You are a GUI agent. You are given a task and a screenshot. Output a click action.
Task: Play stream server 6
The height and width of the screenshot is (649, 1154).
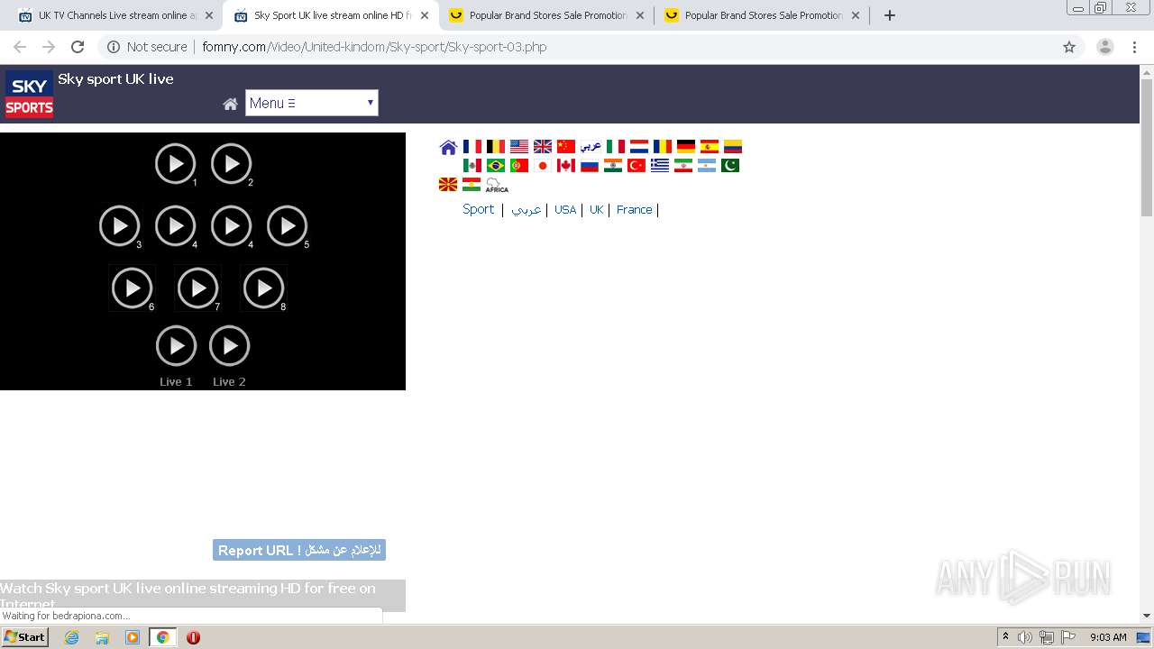[x=132, y=288]
